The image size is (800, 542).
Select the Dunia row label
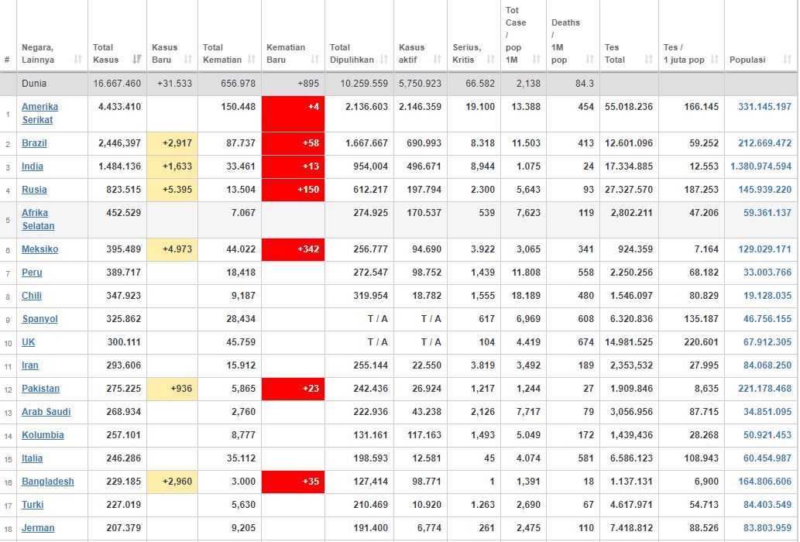pos(33,84)
